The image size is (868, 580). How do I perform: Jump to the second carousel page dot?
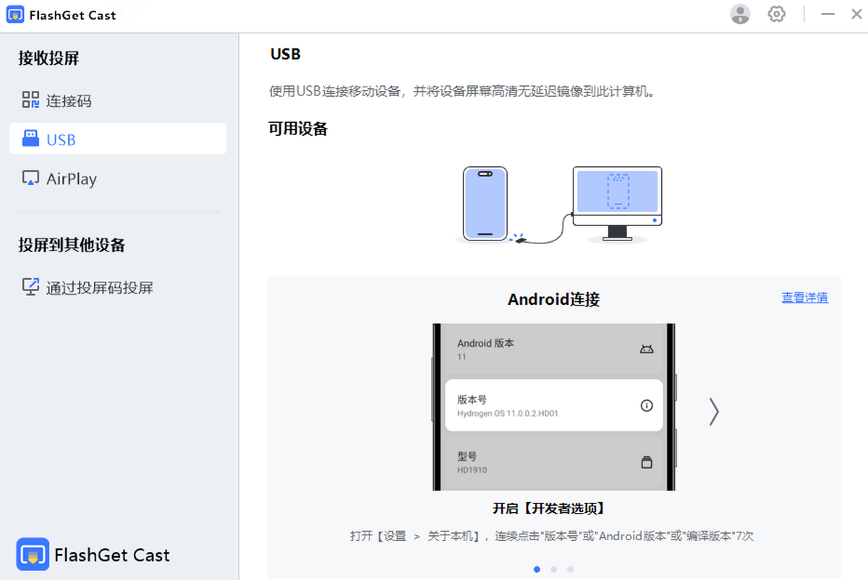553,569
